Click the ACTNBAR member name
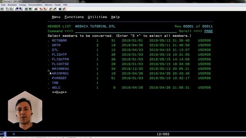This screenshot has height=138, width=246. (x=59, y=41)
